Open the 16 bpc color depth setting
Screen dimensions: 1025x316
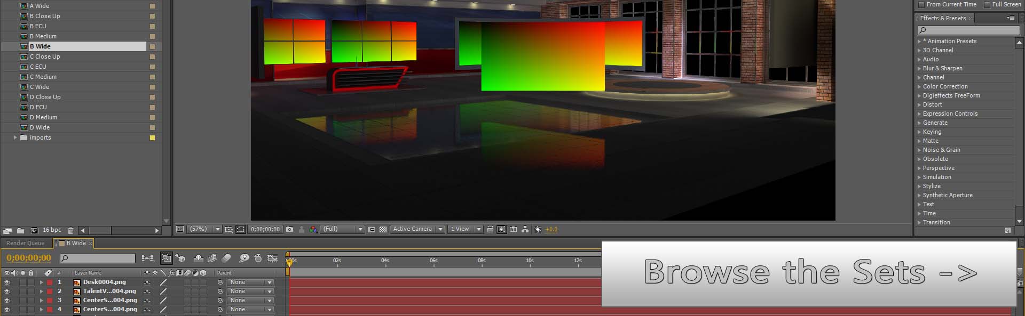coord(52,230)
